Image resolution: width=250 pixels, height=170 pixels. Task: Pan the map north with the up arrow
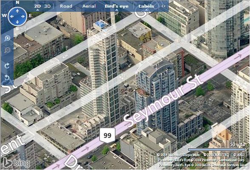point(17,11)
